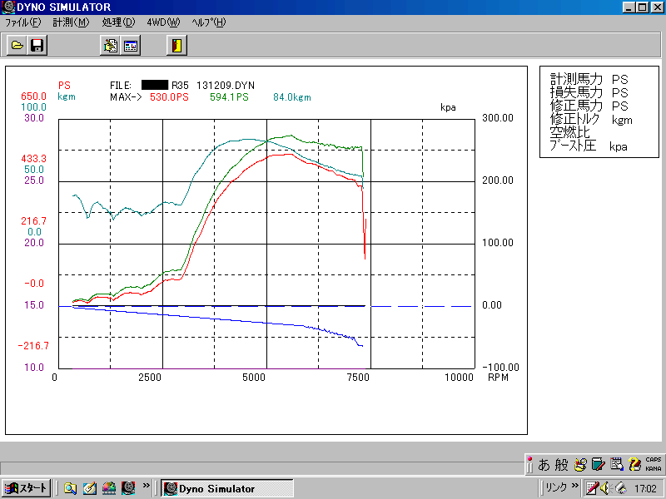The image size is (666, 499).
Task: Click the スタート start button
Action: pos(26,488)
